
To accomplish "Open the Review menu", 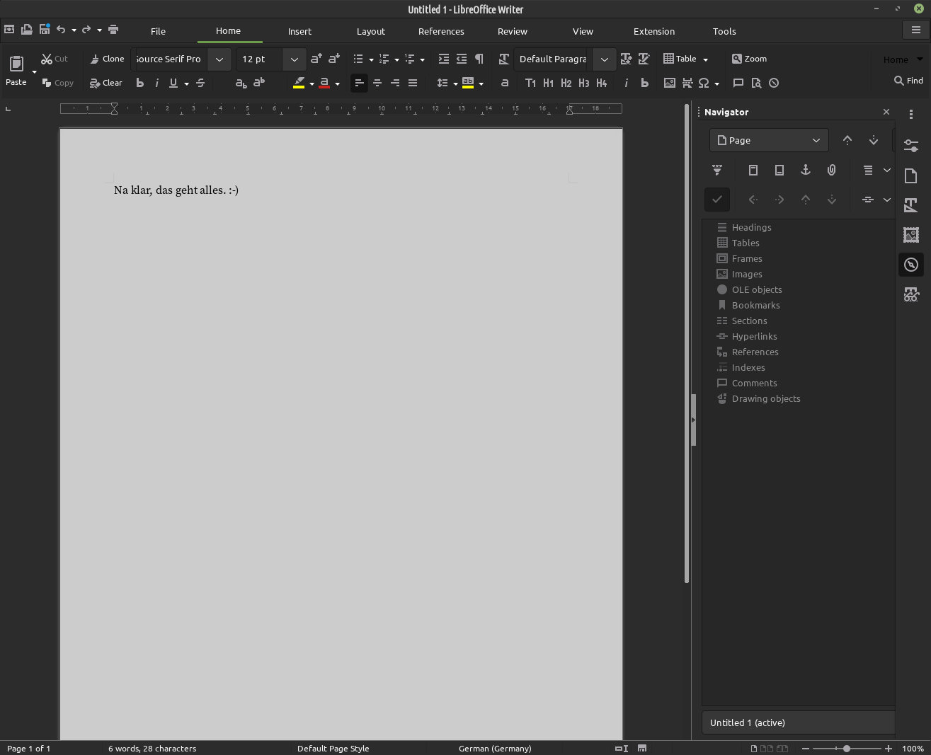I will pyautogui.click(x=512, y=31).
